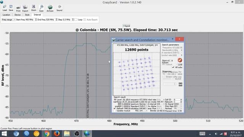Image resolution: width=244 pixels, height=137 pixels.
Task: Start a spectrum Scan from the toolbar
Action: coord(42,8)
